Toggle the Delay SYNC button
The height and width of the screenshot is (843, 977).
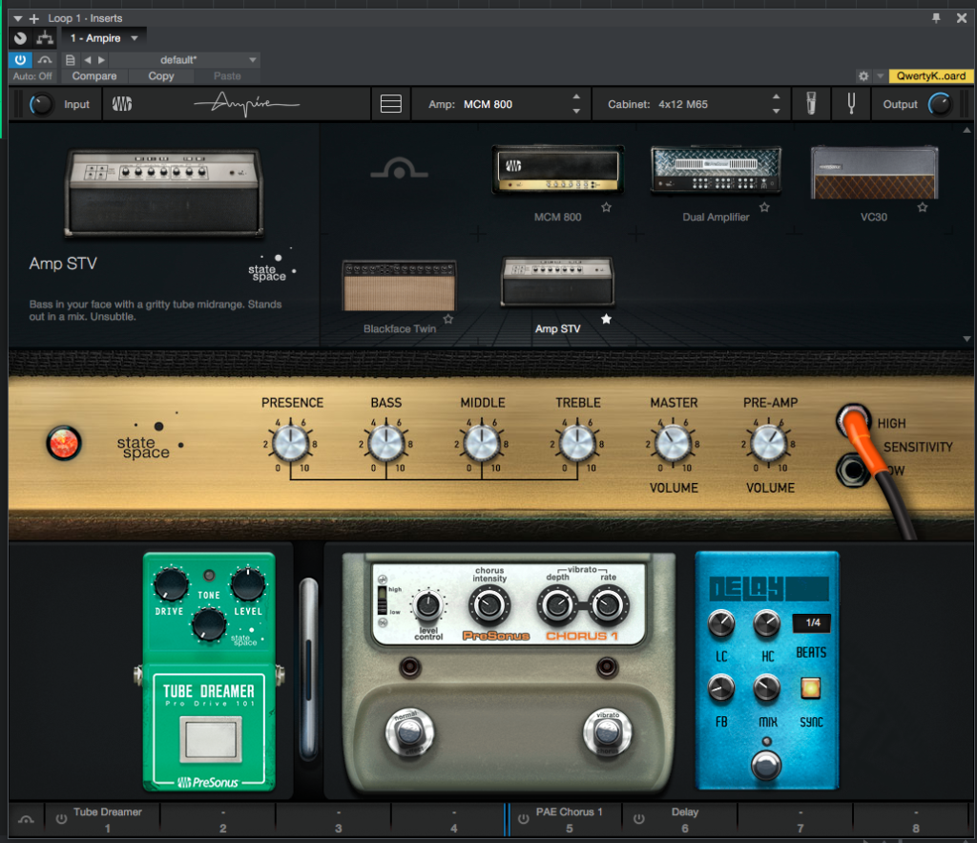pos(810,687)
